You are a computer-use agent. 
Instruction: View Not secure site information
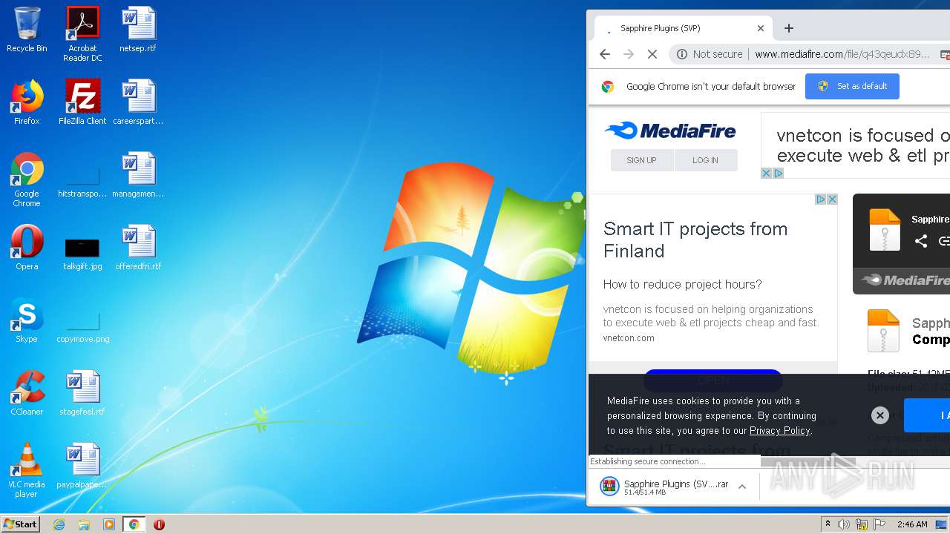(x=710, y=54)
